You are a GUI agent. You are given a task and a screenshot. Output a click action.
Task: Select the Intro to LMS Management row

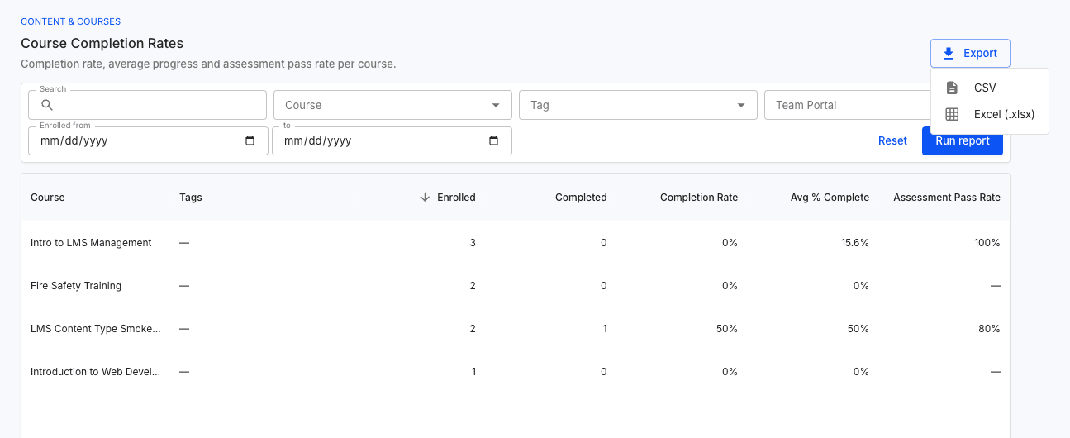click(x=515, y=243)
